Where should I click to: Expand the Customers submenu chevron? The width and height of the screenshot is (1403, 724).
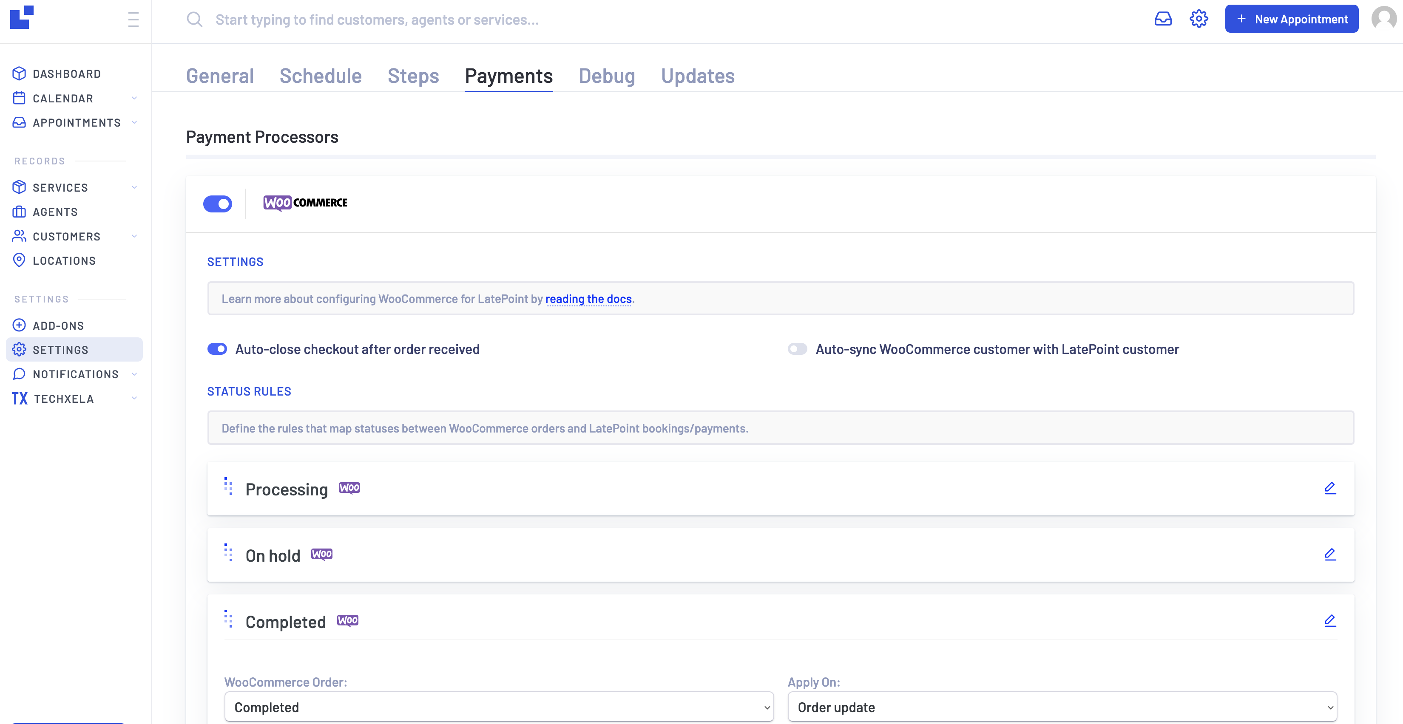(x=134, y=236)
